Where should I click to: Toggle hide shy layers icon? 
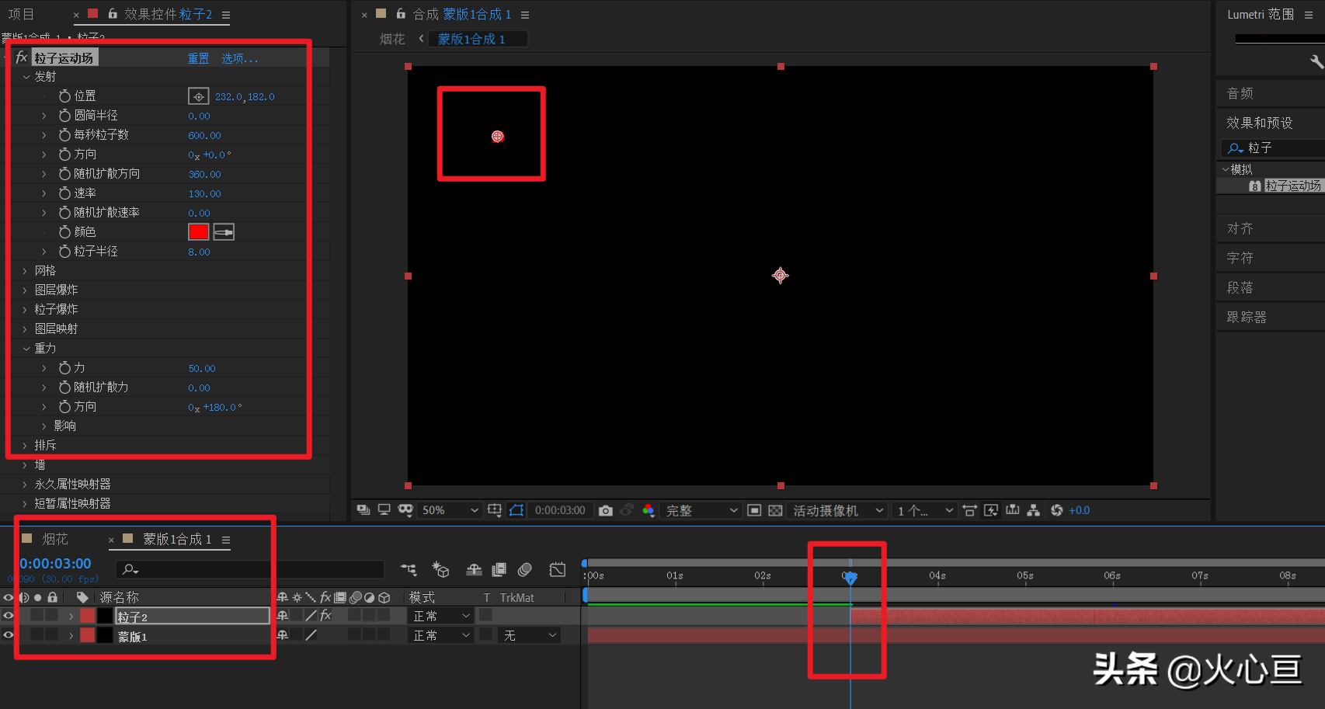click(474, 570)
